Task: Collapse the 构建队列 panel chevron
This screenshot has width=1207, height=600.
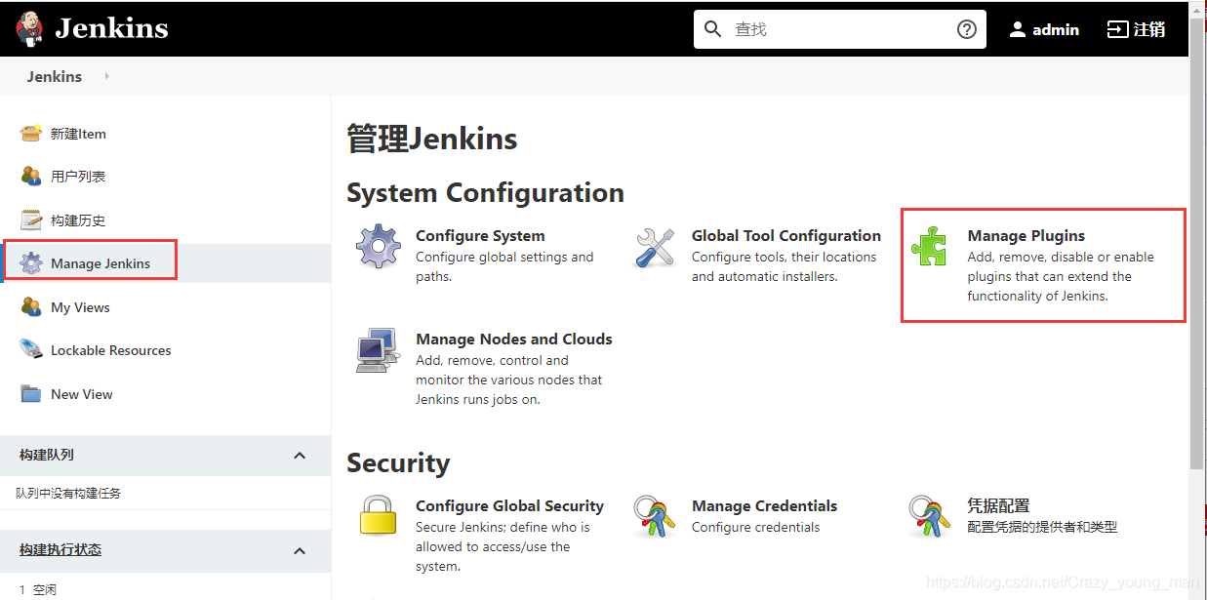Action: coord(300,456)
